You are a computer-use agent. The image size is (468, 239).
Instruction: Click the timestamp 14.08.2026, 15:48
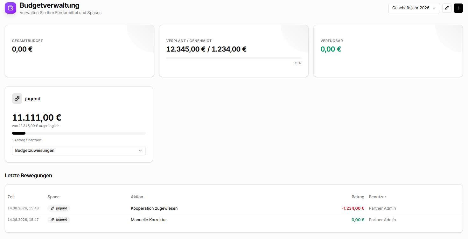pos(23,208)
